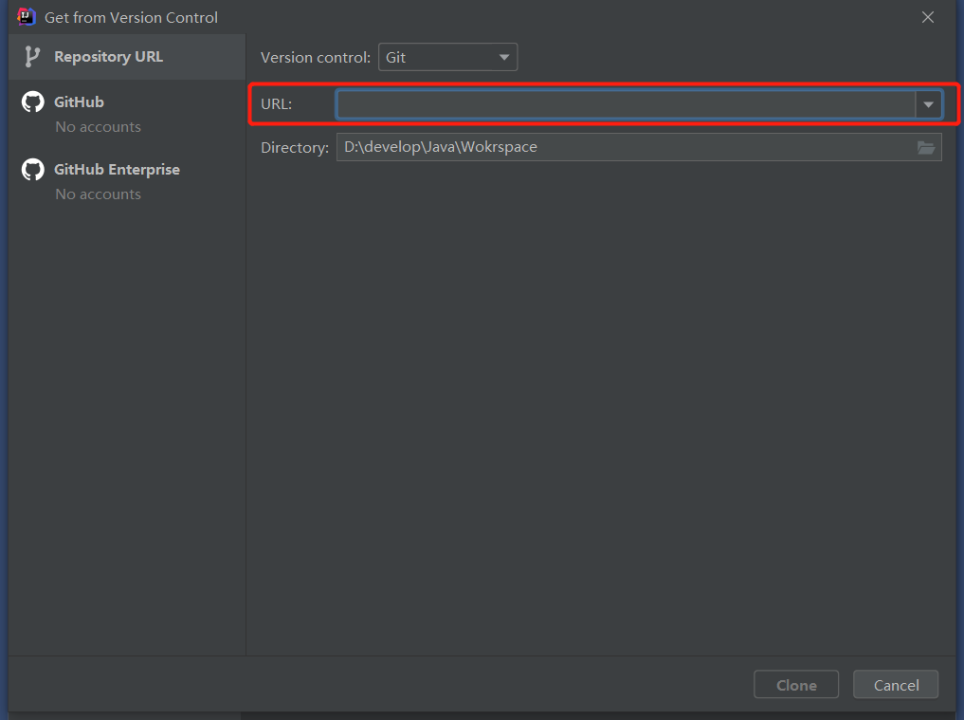Focus the URL input field

click(626, 104)
